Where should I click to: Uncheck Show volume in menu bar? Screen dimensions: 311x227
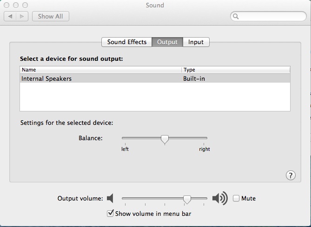coord(110,214)
